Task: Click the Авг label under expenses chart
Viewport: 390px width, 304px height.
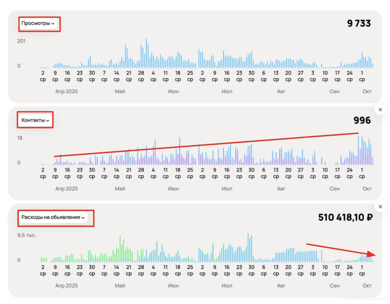Action: (281, 286)
